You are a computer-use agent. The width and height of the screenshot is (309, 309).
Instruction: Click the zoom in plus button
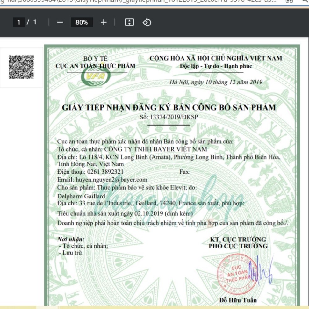104,22
